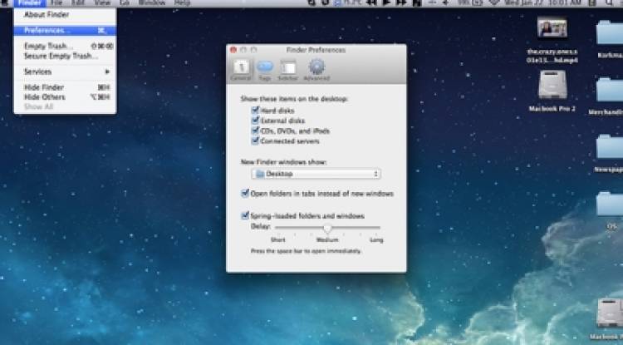Select the Korkma folder on desktop
623x345 pixels.
point(611,32)
